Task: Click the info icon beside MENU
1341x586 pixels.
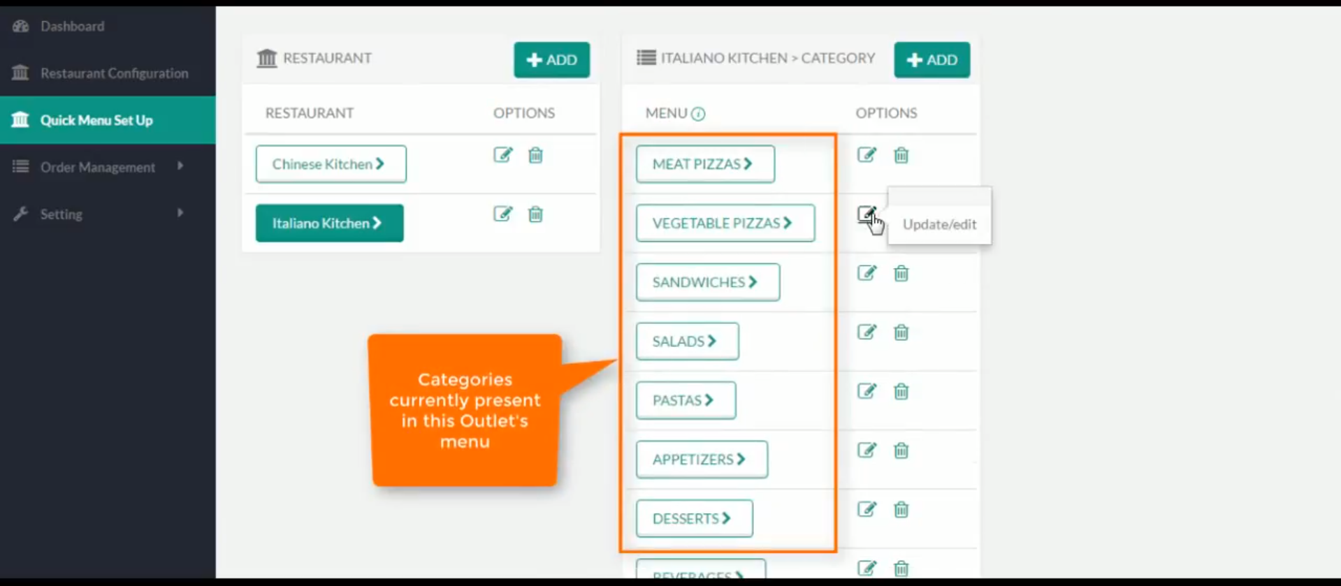Action: [x=698, y=114]
